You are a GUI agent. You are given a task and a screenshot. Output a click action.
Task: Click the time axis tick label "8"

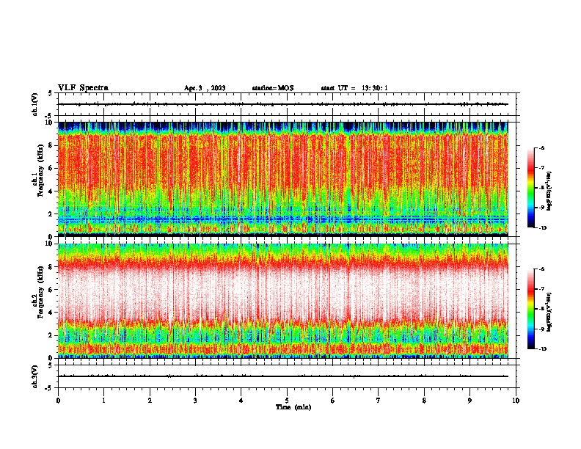[x=424, y=401]
